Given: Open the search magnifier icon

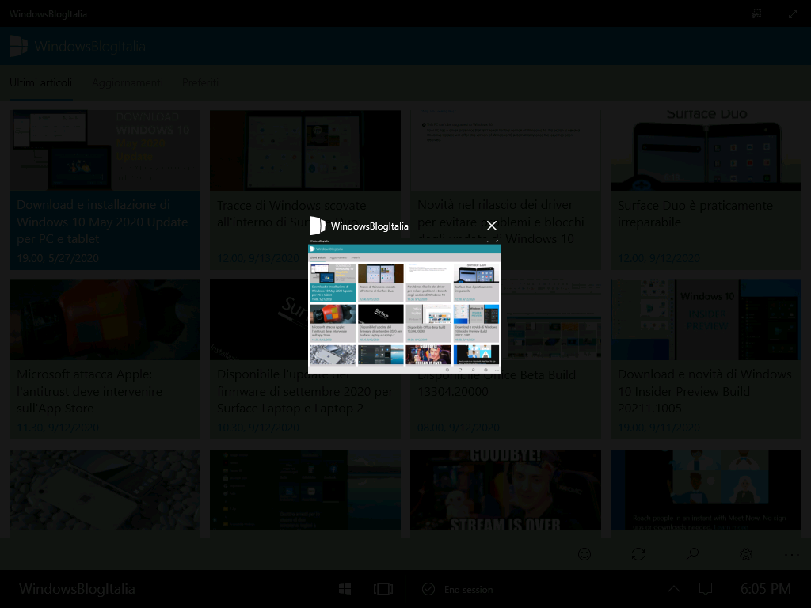Looking at the screenshot, I should (692, 554).
